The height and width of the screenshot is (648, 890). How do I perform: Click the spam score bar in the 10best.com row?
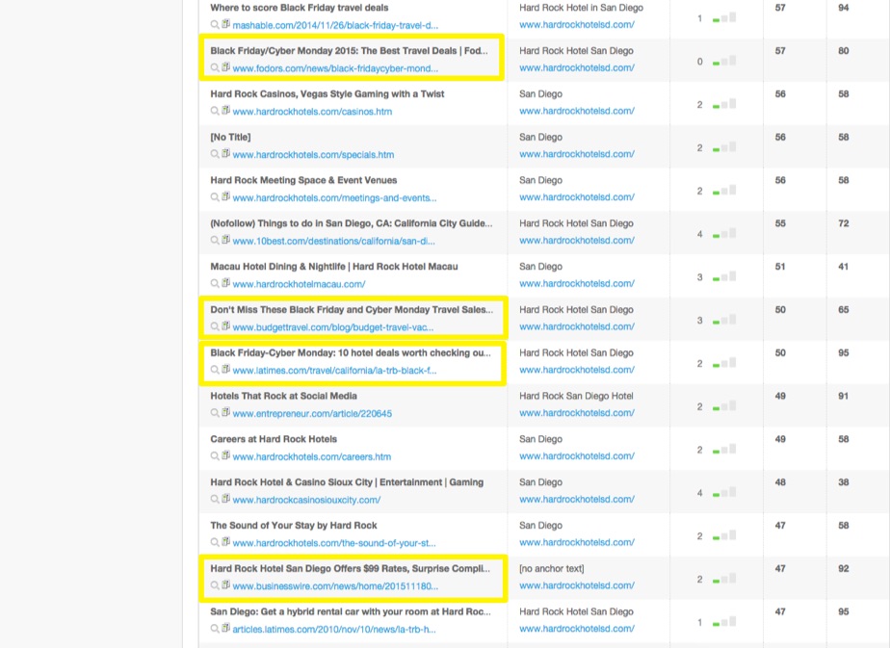pos(724,233)
